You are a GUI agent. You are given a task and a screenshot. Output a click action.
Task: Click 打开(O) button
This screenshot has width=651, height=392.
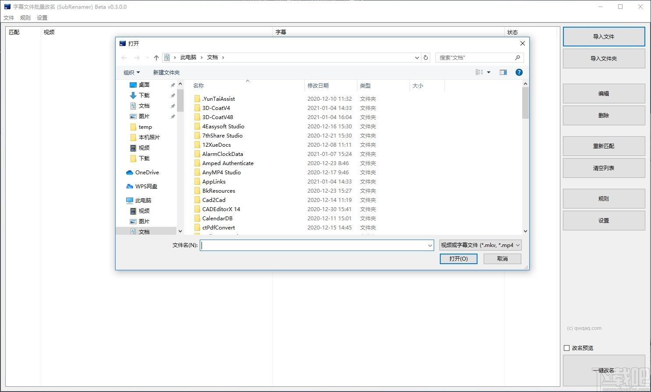458,259
